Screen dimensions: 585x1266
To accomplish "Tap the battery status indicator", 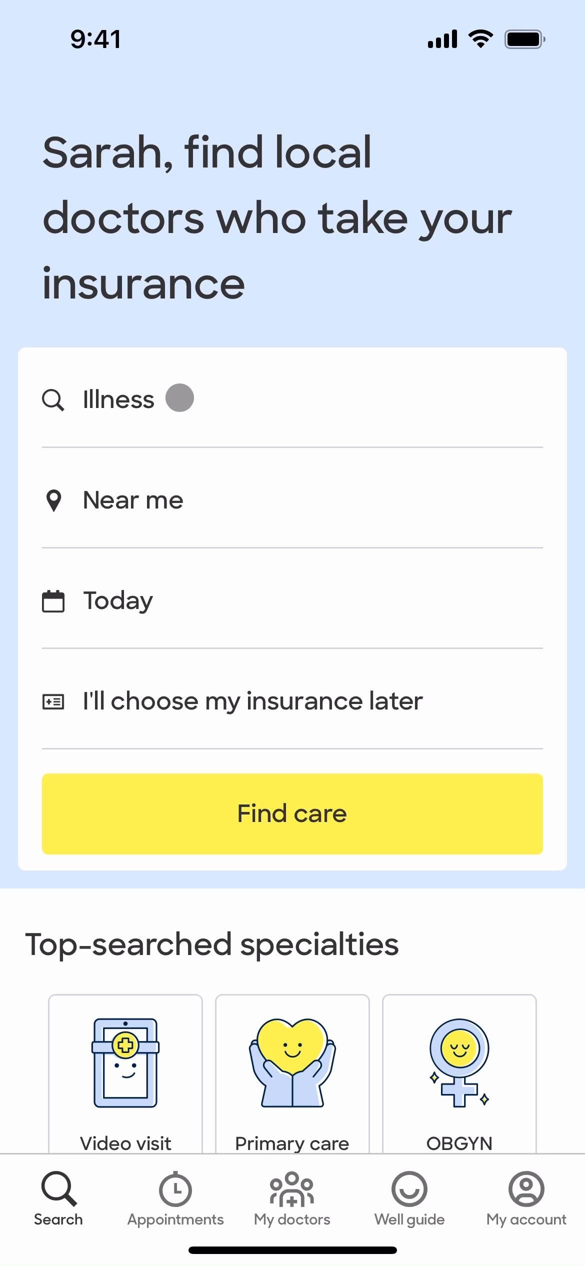I will click(524, 39).
